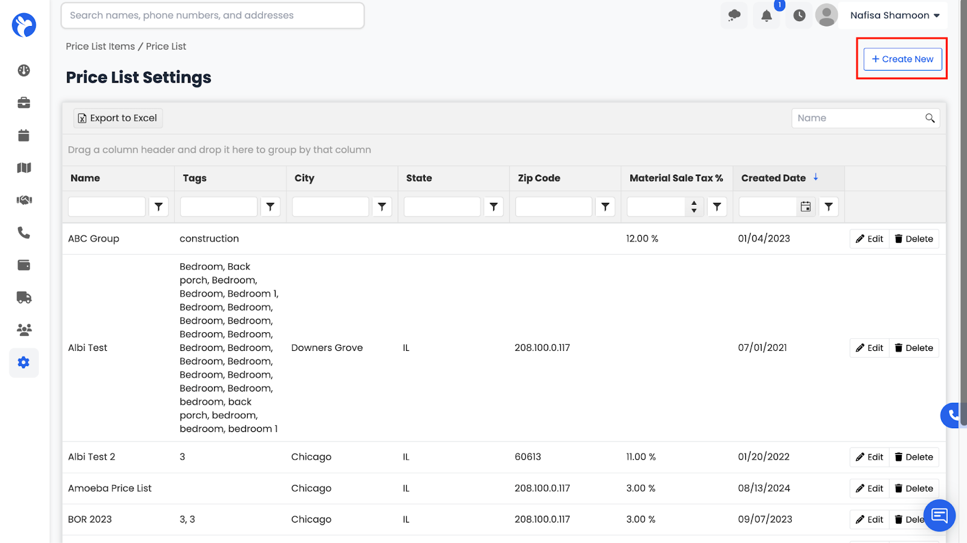Click the Create New button

click(x=902, y=59)
